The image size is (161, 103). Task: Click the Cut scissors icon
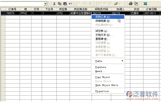[x=54, y=4]
